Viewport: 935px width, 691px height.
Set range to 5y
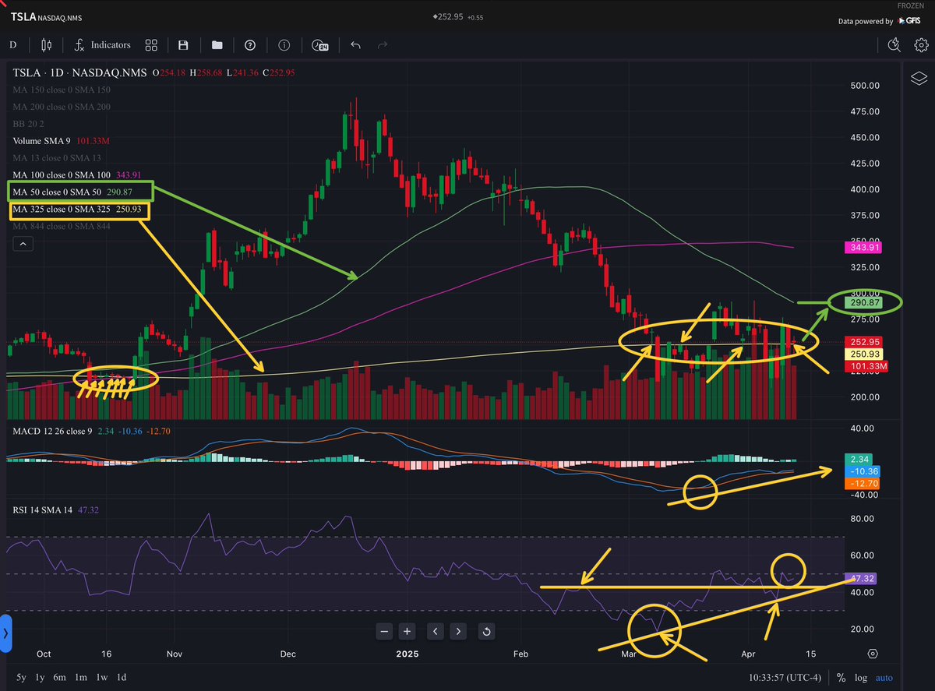19,677
